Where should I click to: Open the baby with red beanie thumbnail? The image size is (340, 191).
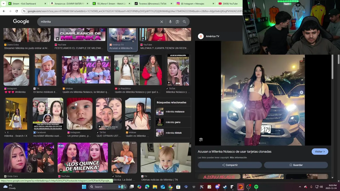(79, 114)
